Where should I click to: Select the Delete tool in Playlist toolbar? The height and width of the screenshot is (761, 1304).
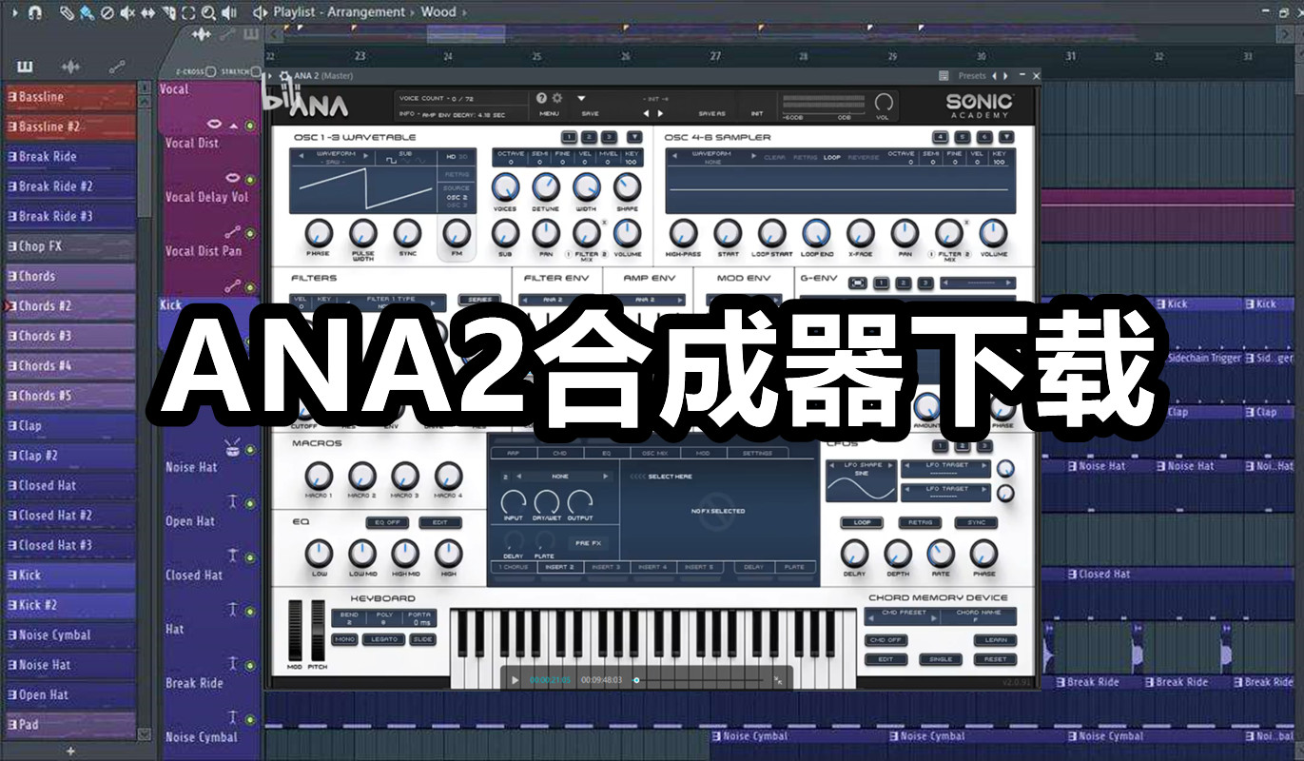point(107,12)
